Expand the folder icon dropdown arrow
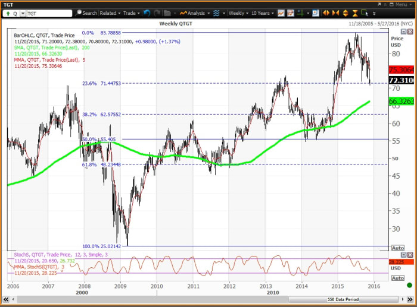Screen dimensions: 417x307 (x=175, y=13)
